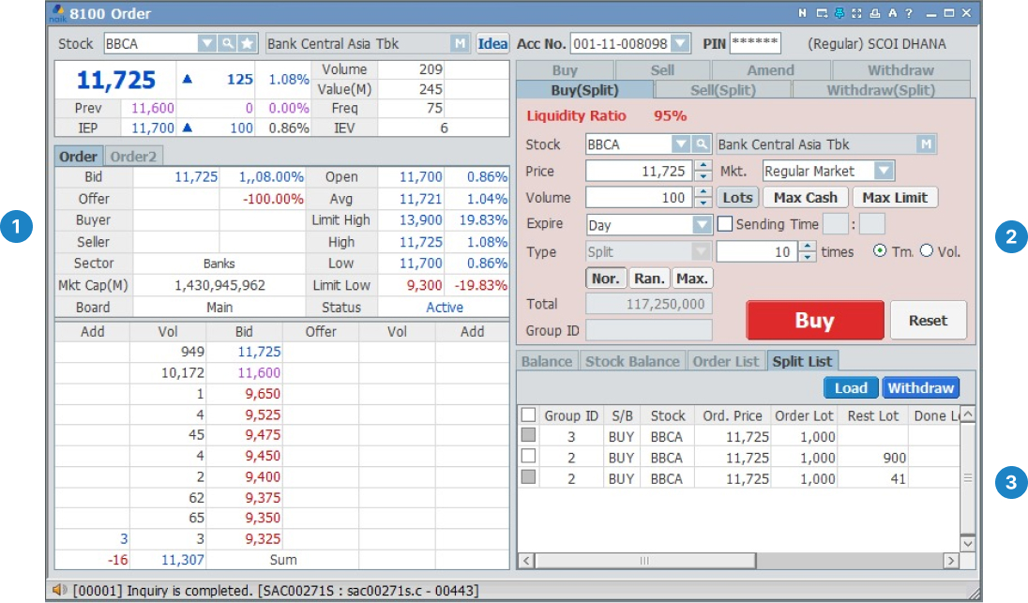
Task: Click the Price input field
Action: [638, 171]
